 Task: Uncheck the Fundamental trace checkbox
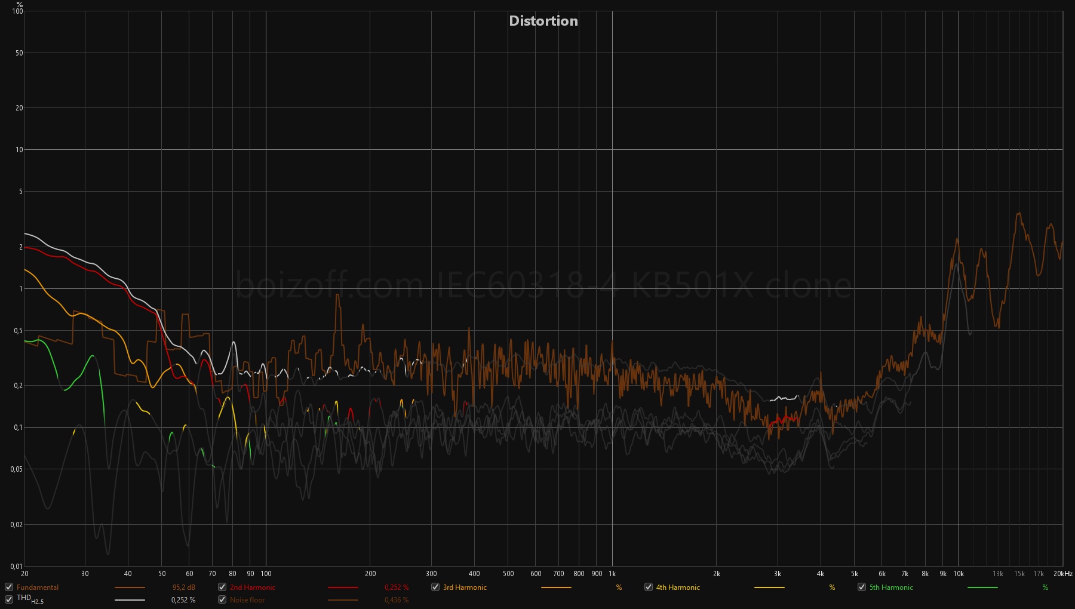[9, 587]
